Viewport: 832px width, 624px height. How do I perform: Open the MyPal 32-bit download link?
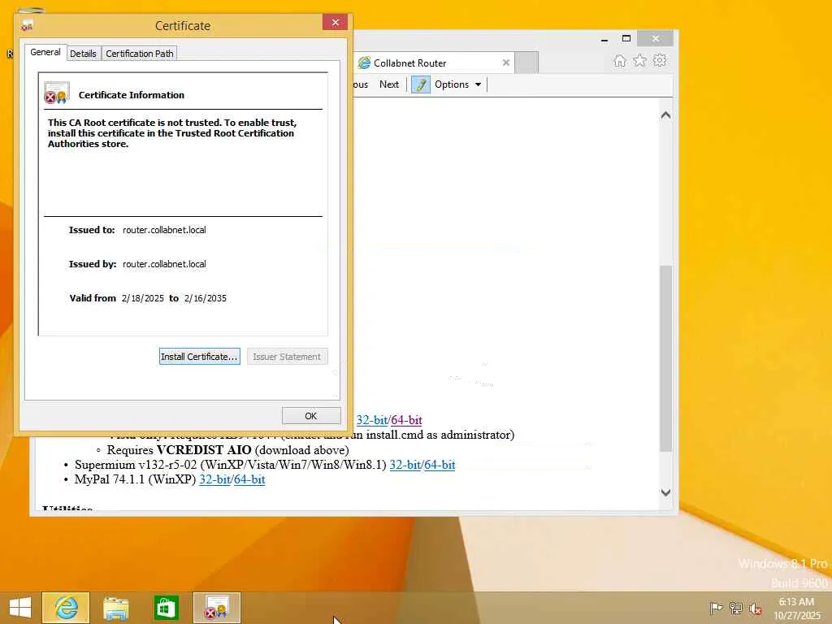tap(214, 479)
